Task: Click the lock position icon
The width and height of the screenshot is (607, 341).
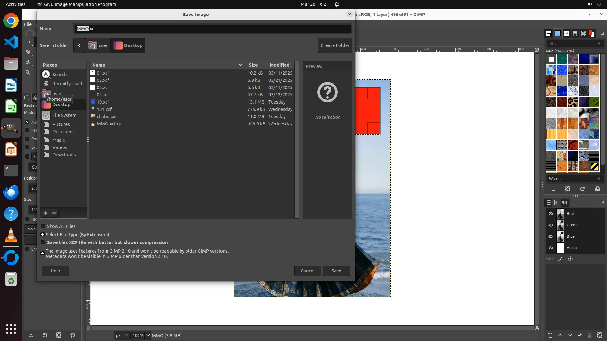Action: point(570,259)
